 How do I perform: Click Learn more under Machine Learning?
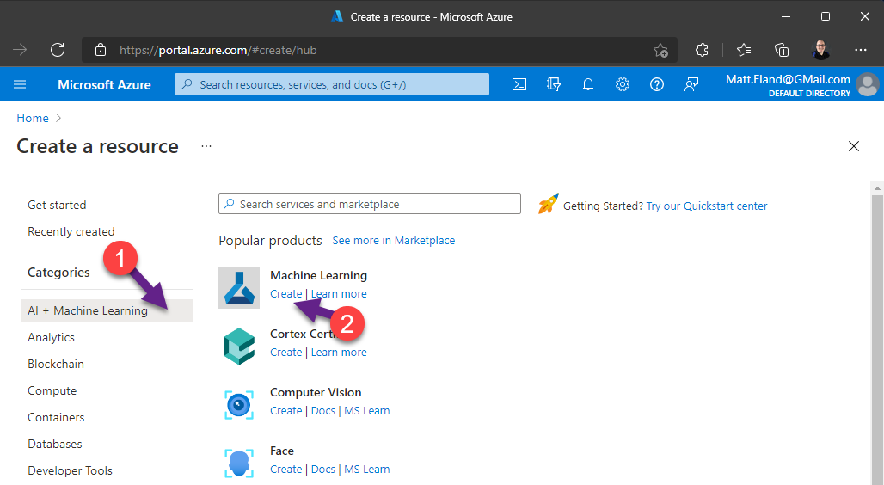tap(339, 294)
